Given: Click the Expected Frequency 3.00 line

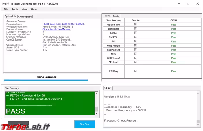Looking at the screenshot, I should click(123, 107).
